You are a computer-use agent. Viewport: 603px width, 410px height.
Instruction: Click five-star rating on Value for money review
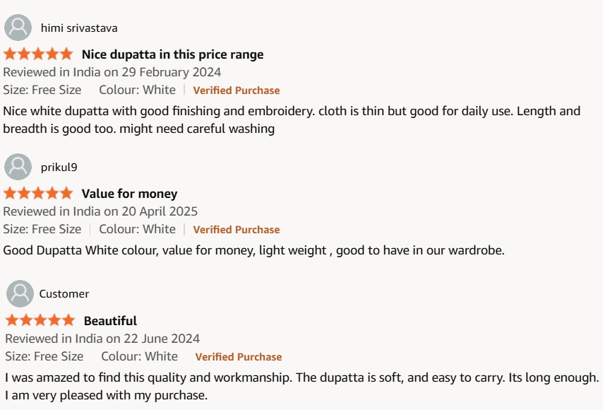(x=38, y=193)
